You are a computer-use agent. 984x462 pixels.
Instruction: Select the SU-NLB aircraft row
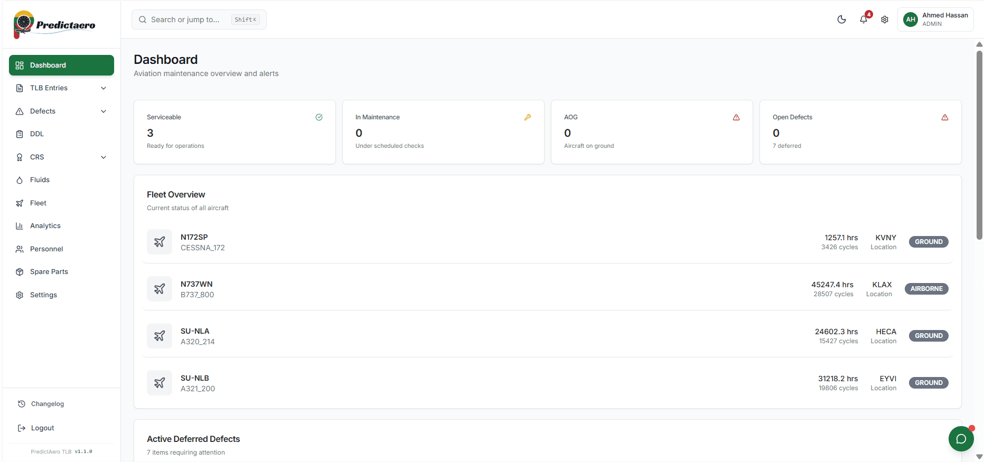[548, 383]
